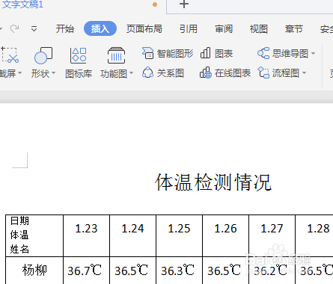Image resolution: width=333 pixels, height=284 pixels.
Task: Select the 1.24 date cell
Action: [x=132, y=235]
